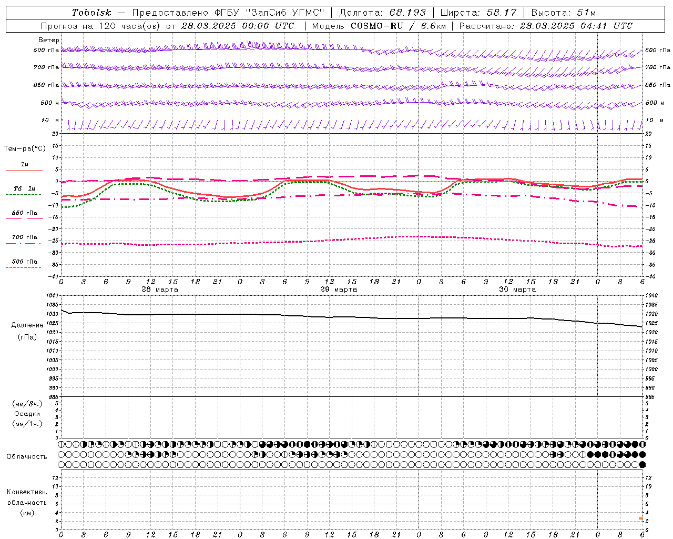Viewport: 673px width, 539px height.
Task: Click the "Высота: 51м" header field
Action: 563,13
